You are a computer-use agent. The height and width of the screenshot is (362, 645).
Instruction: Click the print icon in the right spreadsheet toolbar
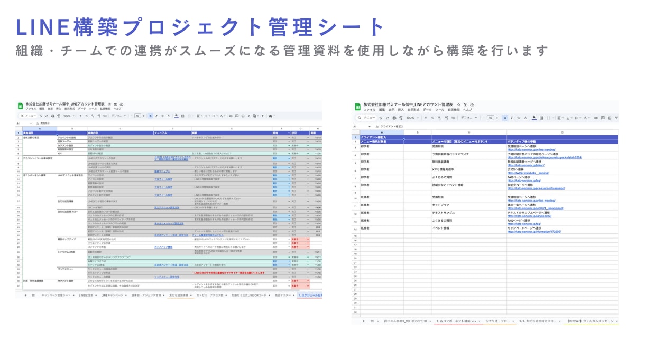pos(394,118)
